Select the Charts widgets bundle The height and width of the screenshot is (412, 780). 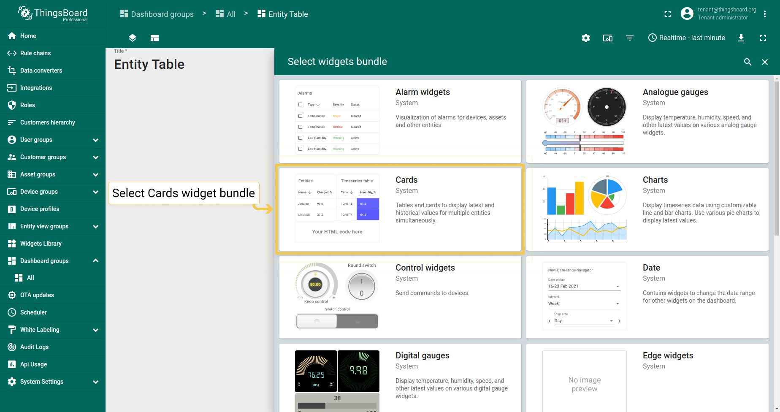pos(647,209)
